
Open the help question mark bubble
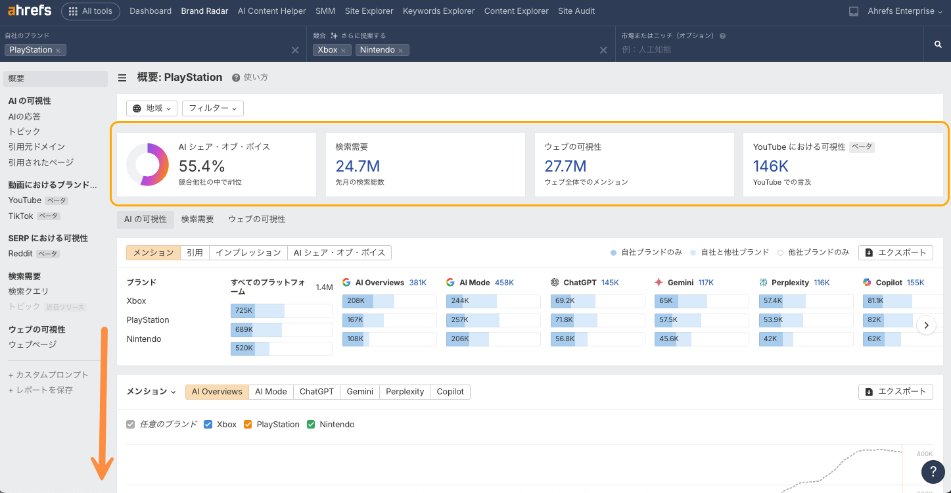click(x=933, y=471)
